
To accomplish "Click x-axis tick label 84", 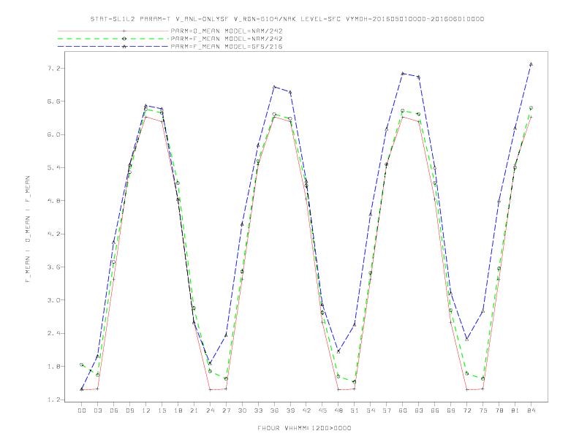I will [531, 410].
